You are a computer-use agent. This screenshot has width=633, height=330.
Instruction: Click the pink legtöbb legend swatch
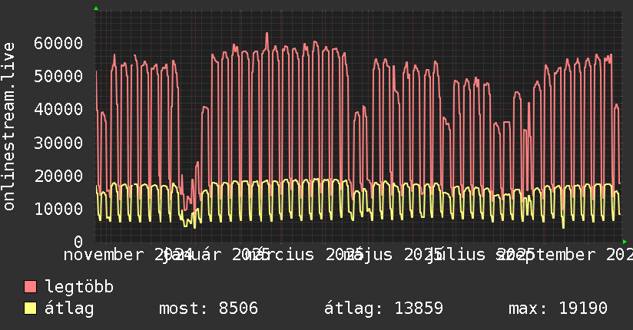point(30,287)
